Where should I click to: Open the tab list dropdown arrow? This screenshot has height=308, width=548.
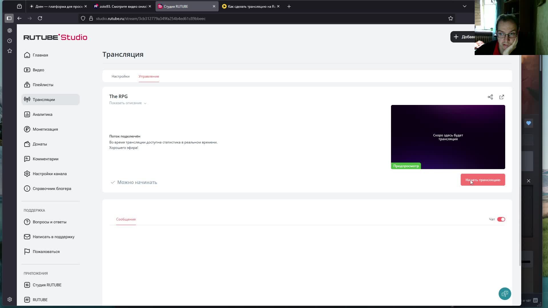click(x=464, y=6)
